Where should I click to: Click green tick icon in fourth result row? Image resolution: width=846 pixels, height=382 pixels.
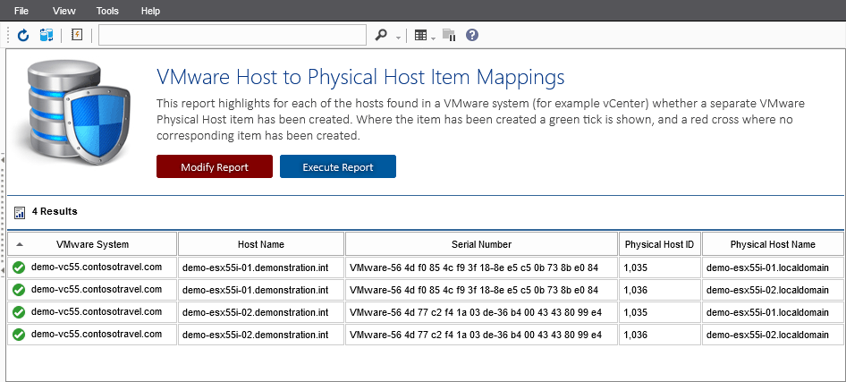(x=19, y=335)
